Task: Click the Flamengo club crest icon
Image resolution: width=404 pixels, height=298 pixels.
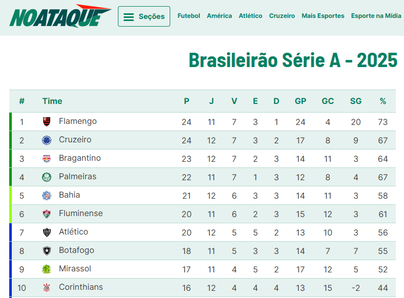Action: (x=47, y=122)
